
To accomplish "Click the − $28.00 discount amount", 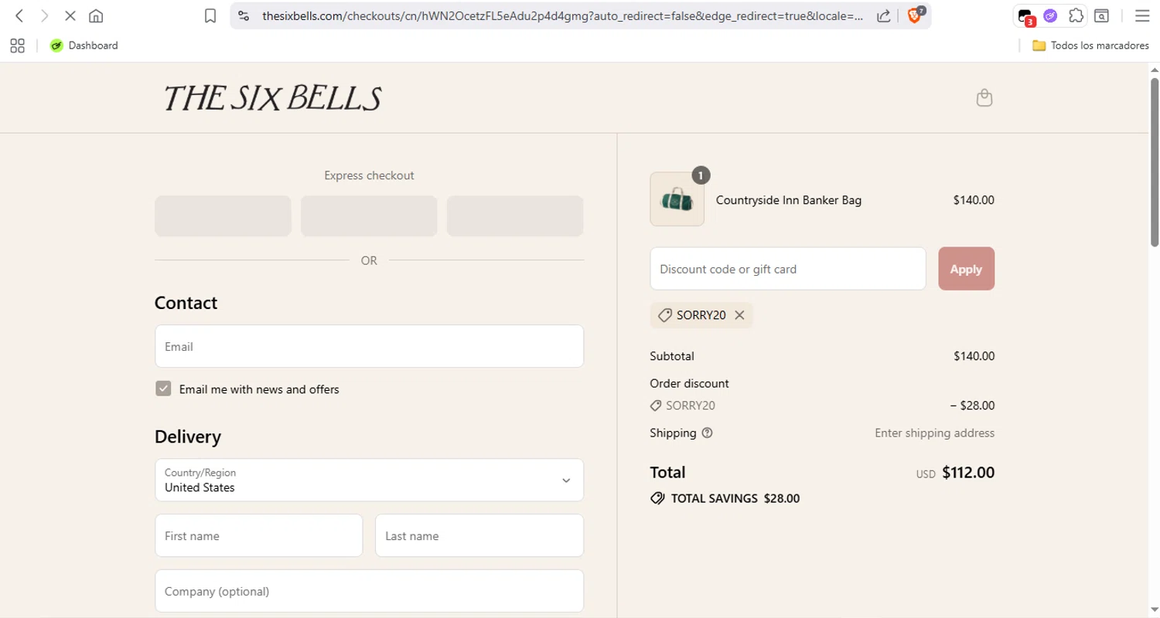I will coord(972,405).
